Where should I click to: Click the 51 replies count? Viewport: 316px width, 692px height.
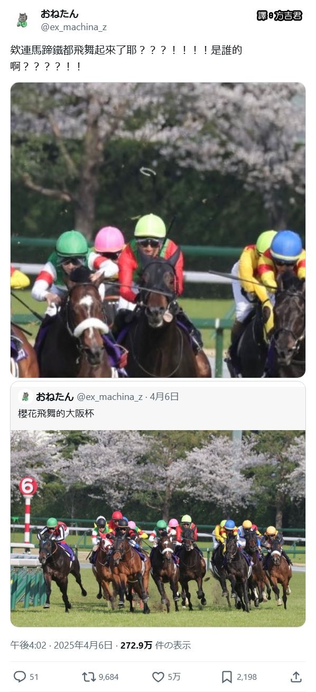click(34, 677)
